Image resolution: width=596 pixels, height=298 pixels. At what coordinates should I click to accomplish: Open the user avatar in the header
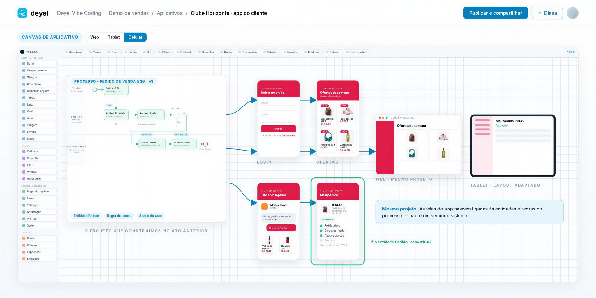pyautogui.click(x=572, y=13)
